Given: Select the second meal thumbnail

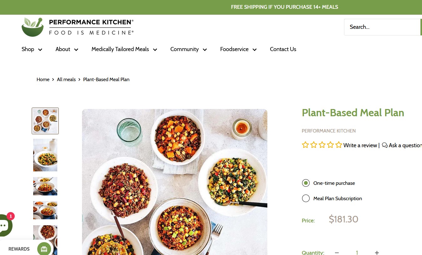Looking at the screenshot, I should 45,155.
